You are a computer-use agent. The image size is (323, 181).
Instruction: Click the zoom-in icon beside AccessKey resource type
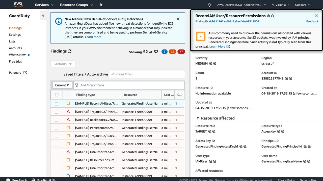279,131
